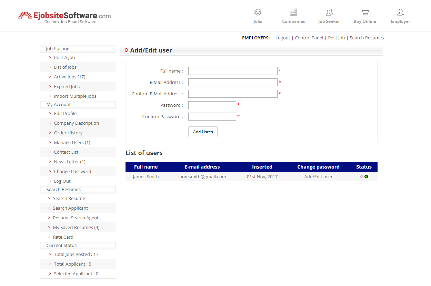Click the List of users heading

tap(144, 153)
